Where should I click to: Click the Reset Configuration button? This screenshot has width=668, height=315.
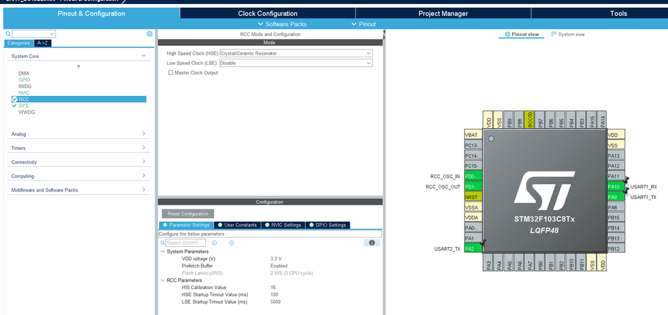pos(188,214)
